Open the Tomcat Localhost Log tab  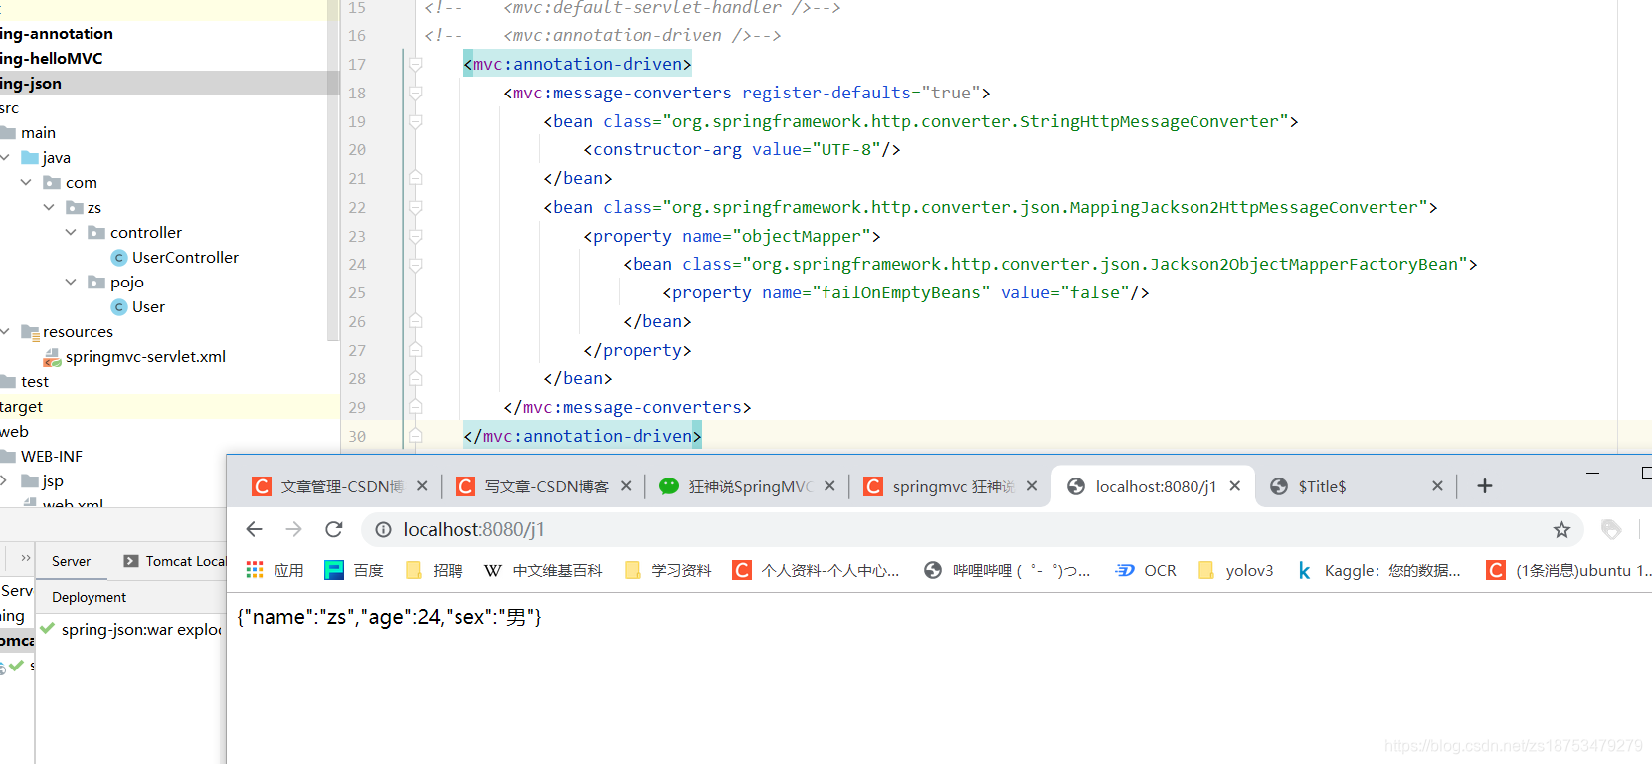click(175, 561)
